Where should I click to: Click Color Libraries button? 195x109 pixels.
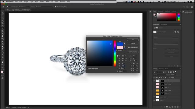(x=133, y=52)
